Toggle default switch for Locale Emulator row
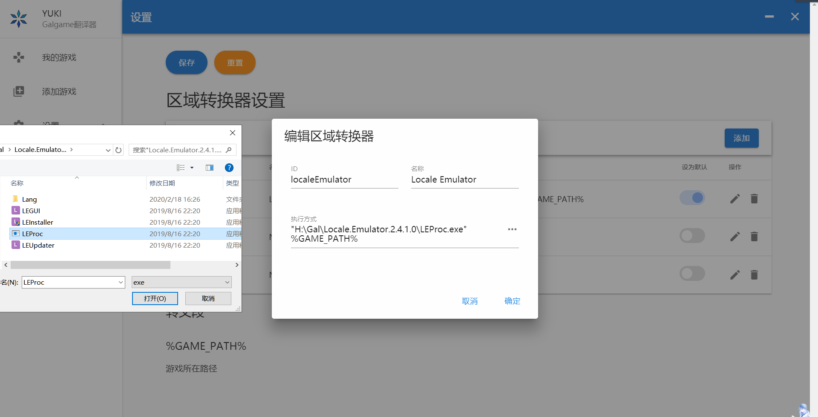Image resolution: width=818 pixels, height=417 pixels. [x=692, y=198]
